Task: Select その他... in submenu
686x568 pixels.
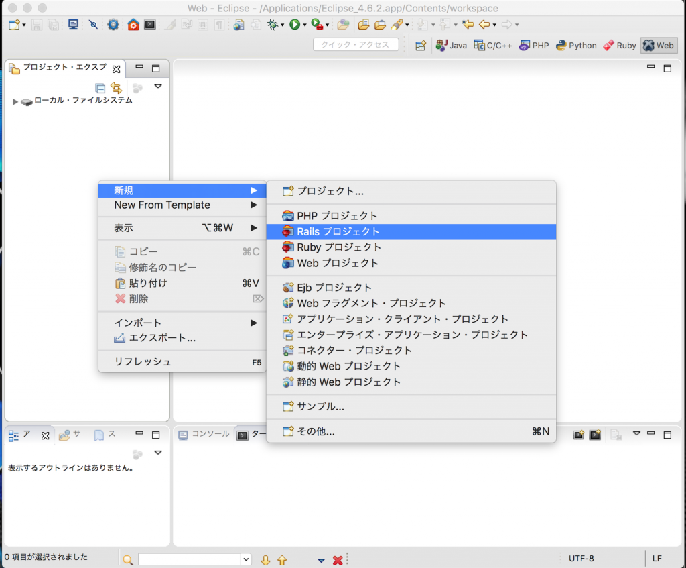Action: (411, 431)
